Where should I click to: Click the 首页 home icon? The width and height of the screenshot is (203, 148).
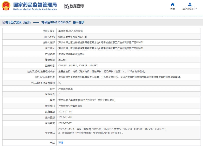coord(173,4)
